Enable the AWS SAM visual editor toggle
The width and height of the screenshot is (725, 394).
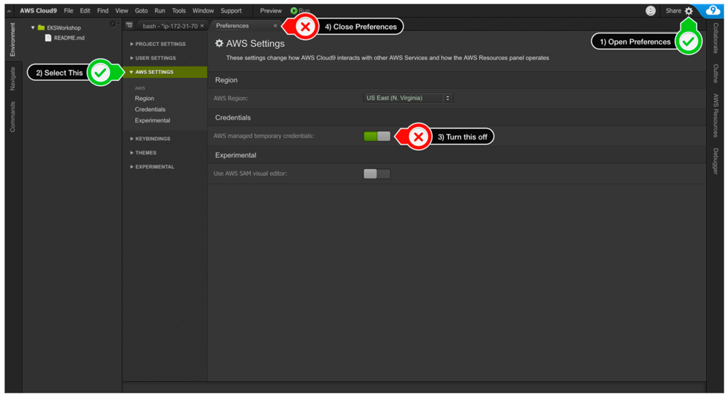(x=377, y=174)
